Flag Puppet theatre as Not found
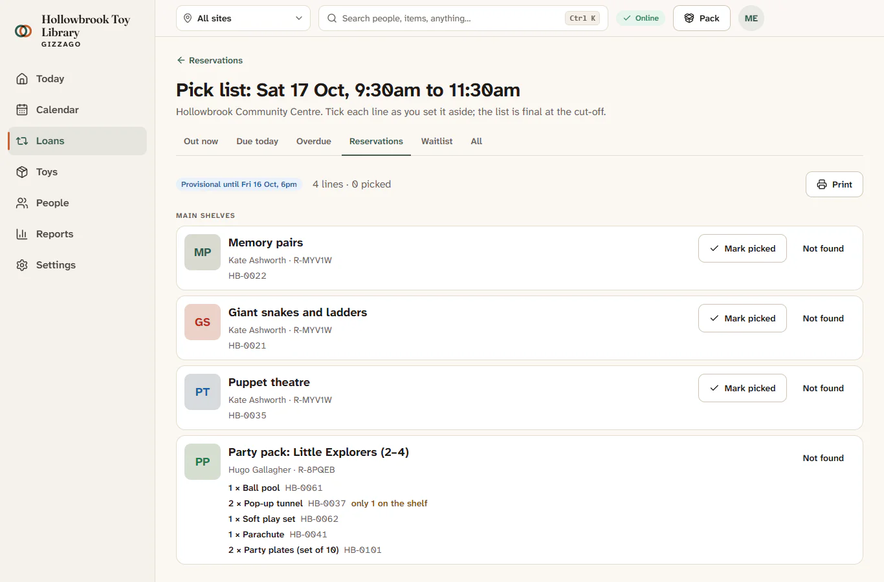Viewport: 884px width, 582px height. 823,388
